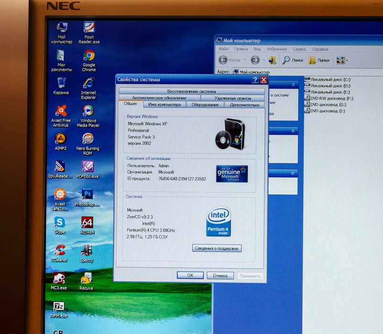
Task: Collapse the third task pane section chevron
Action: tap(293, 173)
